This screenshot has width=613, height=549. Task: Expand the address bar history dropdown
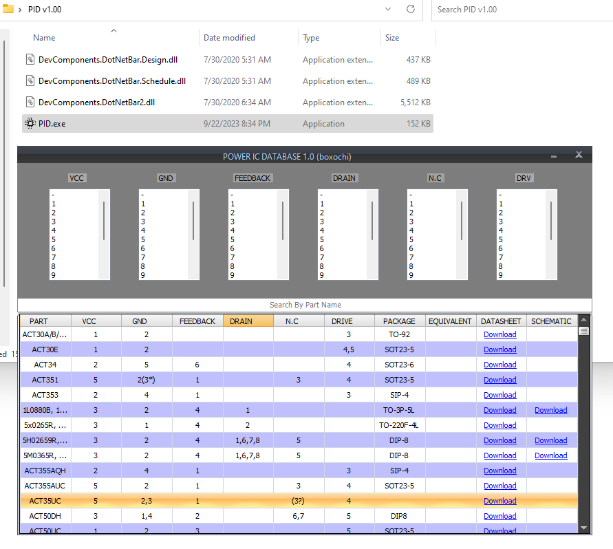[388, 9]
